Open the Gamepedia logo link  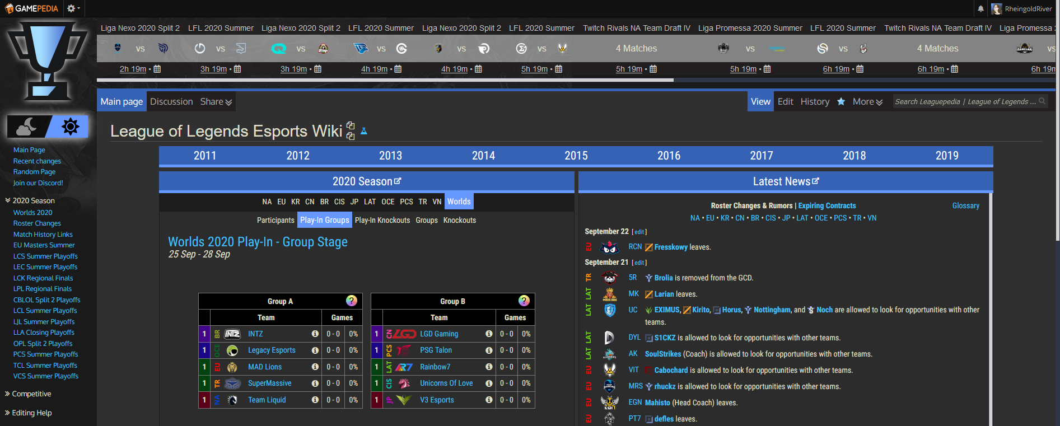(31, 8)
